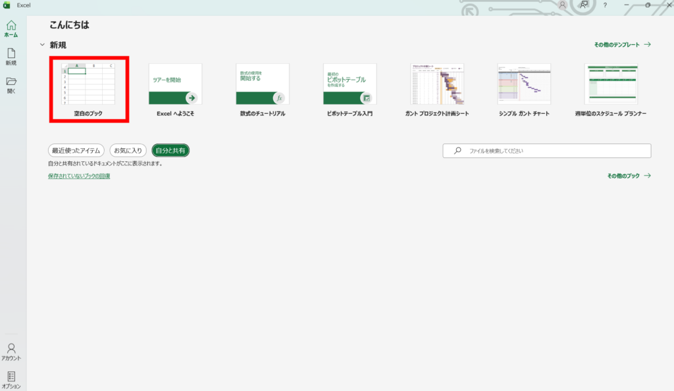Click その他のブック link

629,176
